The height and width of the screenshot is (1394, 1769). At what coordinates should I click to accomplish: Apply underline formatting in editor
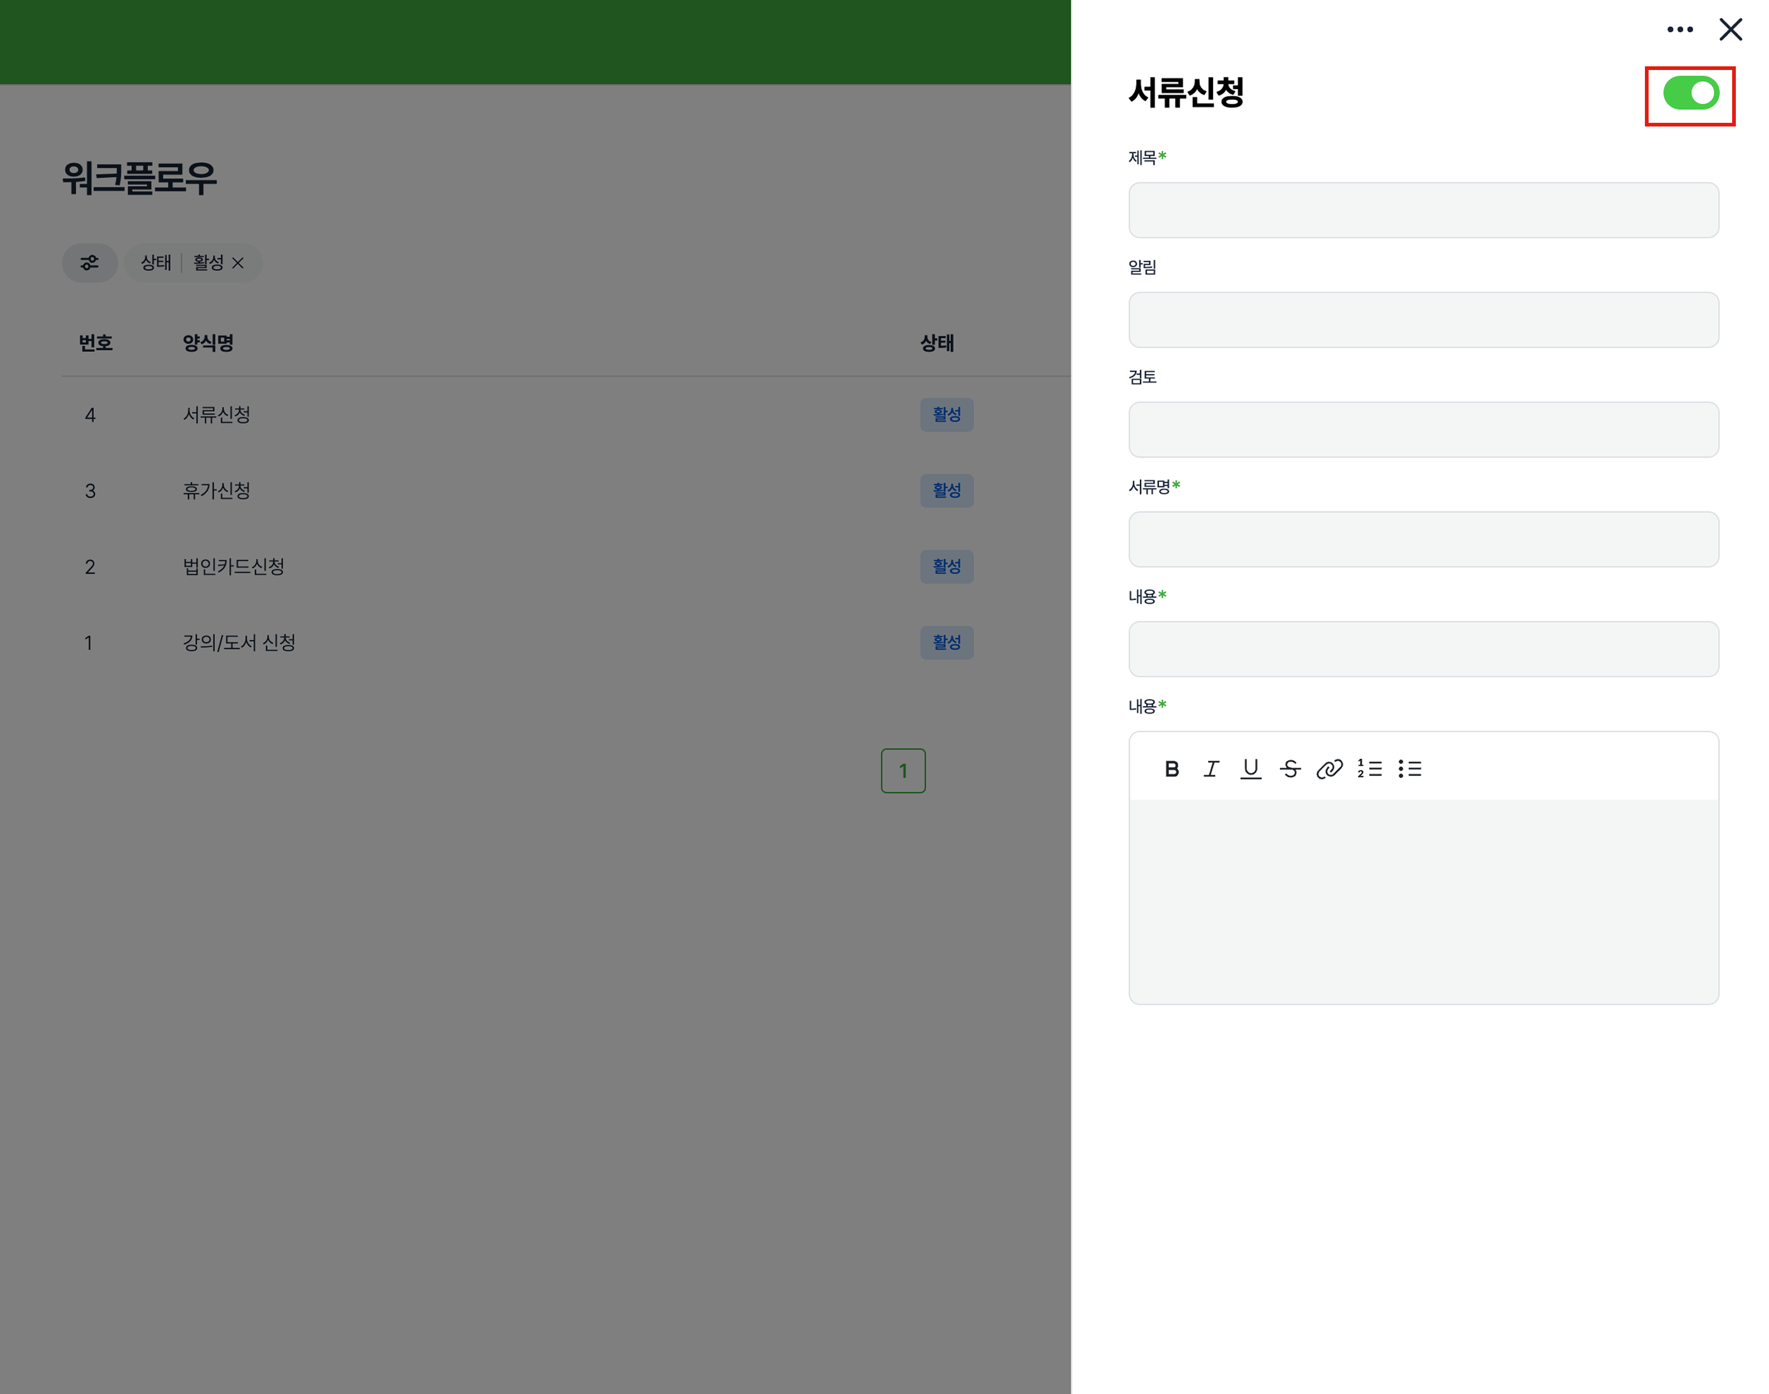click(x=1250, y=769)
